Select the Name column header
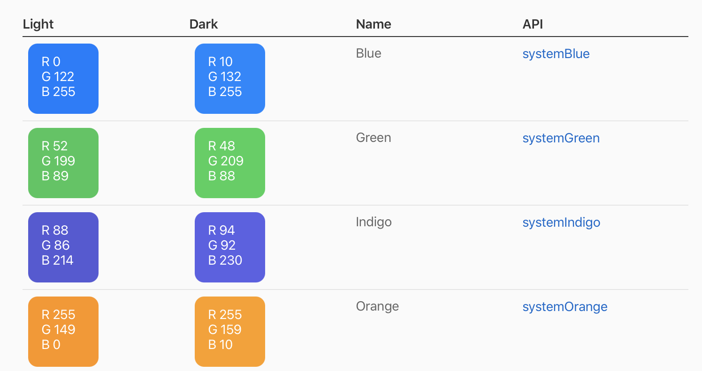702x371 pixels. [373, 24]
